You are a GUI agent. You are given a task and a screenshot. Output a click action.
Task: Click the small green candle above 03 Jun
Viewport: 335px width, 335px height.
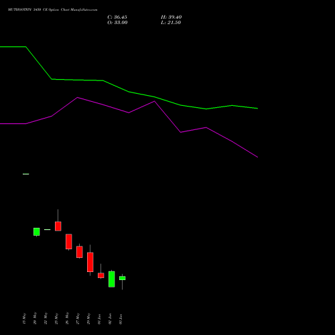pyautogui.click(x=123, y=278)
